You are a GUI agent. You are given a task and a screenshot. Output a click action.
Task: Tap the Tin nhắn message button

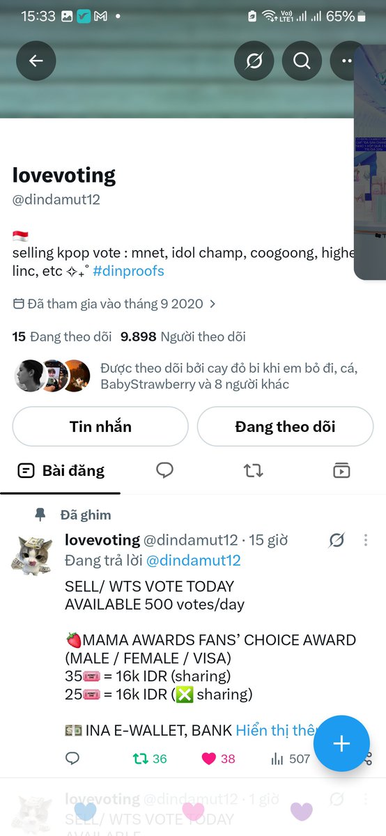(x=100, y=426)
